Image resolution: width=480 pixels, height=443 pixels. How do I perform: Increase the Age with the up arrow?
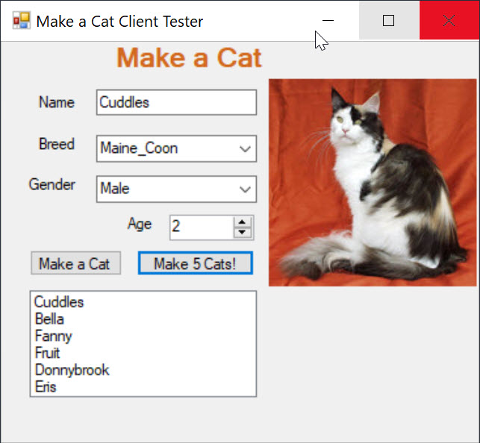243,222
